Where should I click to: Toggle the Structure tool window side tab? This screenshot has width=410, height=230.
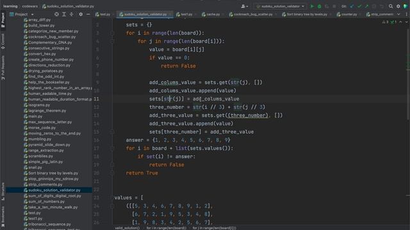point(3,192)
